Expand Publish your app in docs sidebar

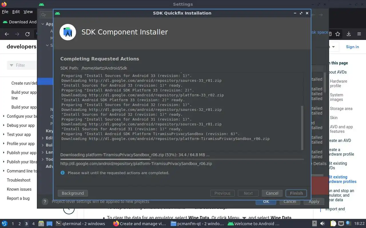4,153
